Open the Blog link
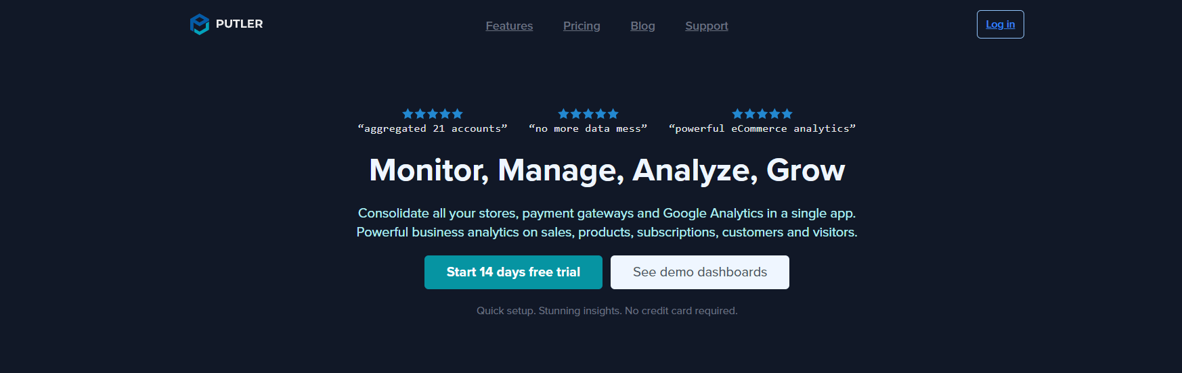The height and width of the screenshot is (373, 1182). 642,26
